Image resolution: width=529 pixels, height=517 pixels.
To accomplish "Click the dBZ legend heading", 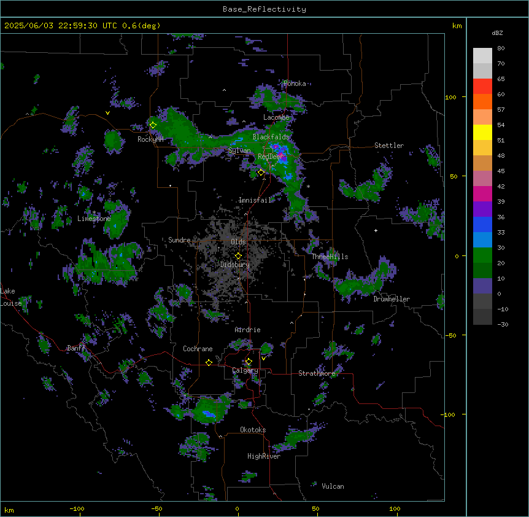I will click(497, 33).
